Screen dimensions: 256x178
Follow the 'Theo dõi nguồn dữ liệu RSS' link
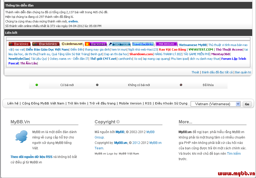coord(31,157)
